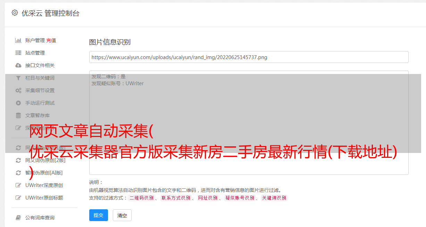
Task: Click the image URL input field
Action: [249, 57]
